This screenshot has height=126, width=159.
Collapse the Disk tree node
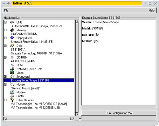[x=5, y=46]
